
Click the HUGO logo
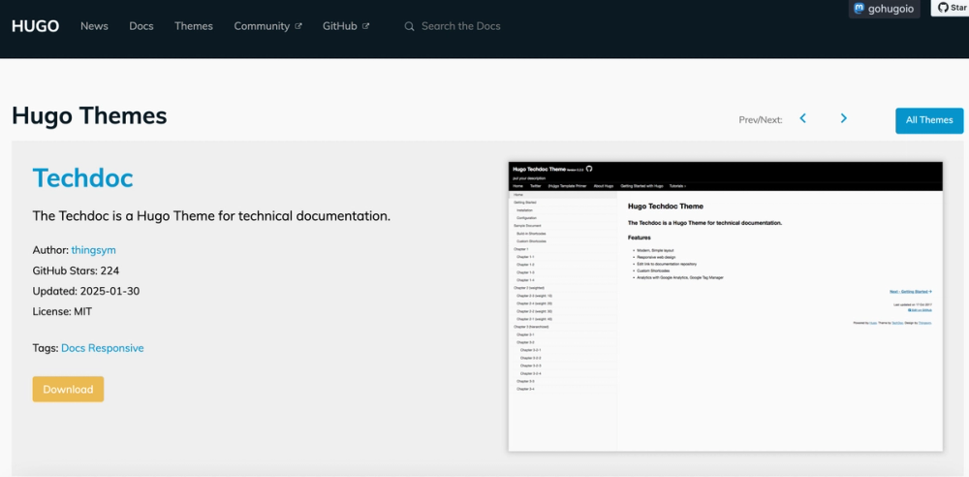click(35, 26)
